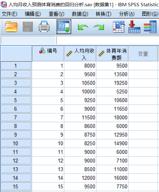Image resolution: width=159 pixels, height=192 pixels.
Task: Click income cell 9250
Action: click(80, 100)
